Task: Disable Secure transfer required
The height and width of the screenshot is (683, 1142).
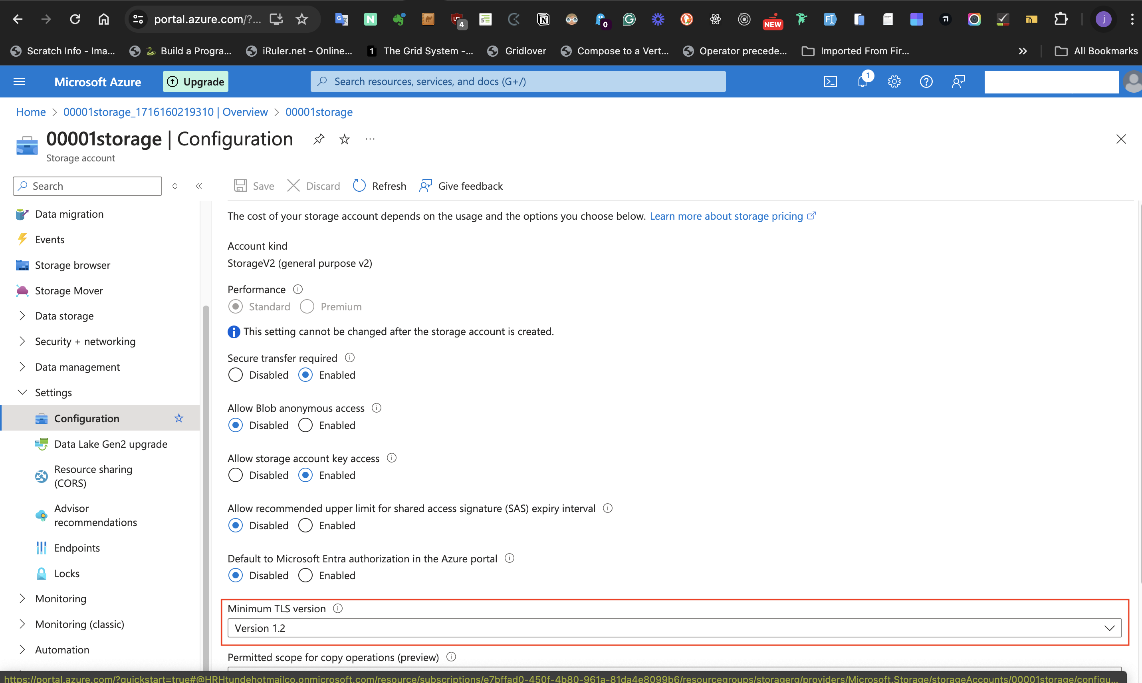Action: click(235, 375)
